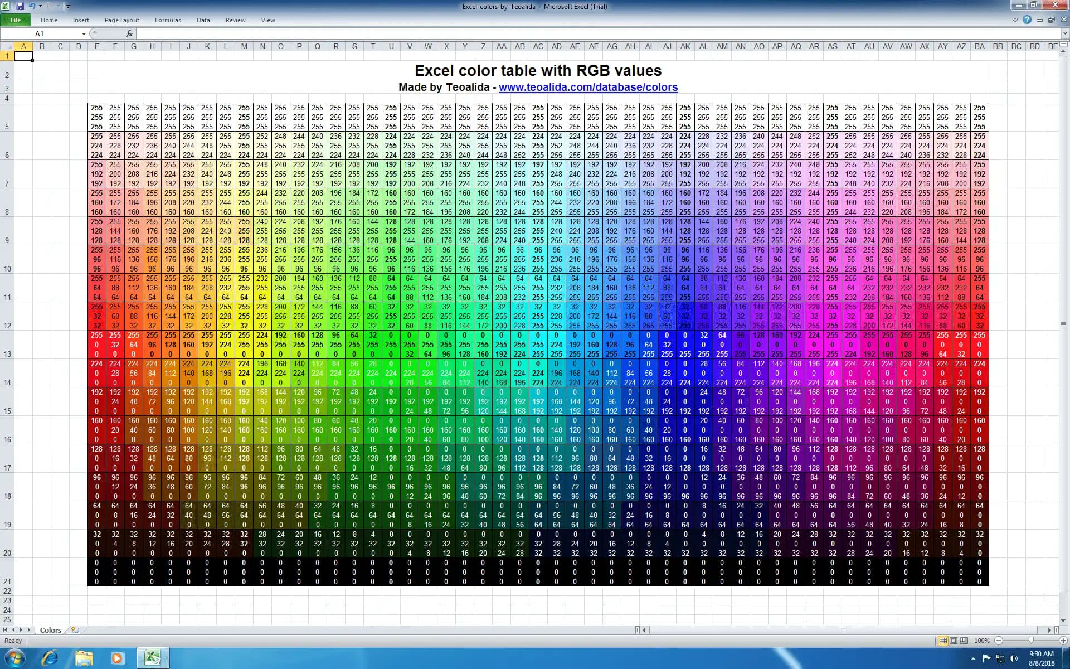The height and width of the screenshot is (669, 1070).
Task: Click the Internet Explorer taskbar icon
Action: tap(50, 658)
